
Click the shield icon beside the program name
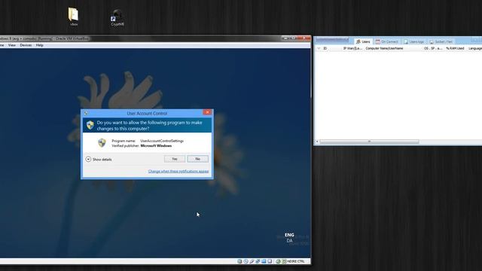point(102,143)
